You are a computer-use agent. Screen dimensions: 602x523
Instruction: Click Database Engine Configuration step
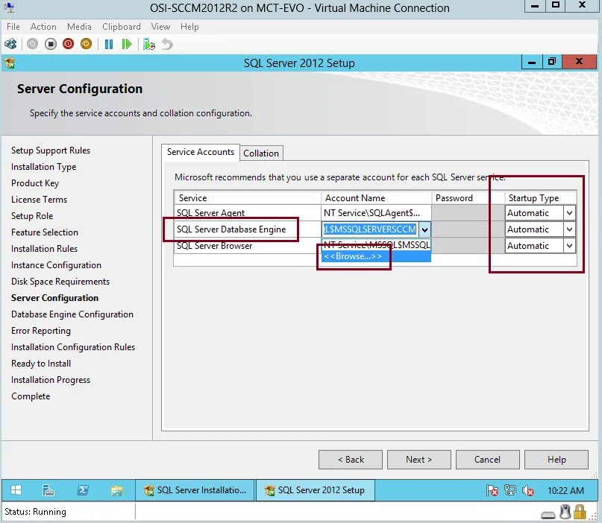(72, 314)
